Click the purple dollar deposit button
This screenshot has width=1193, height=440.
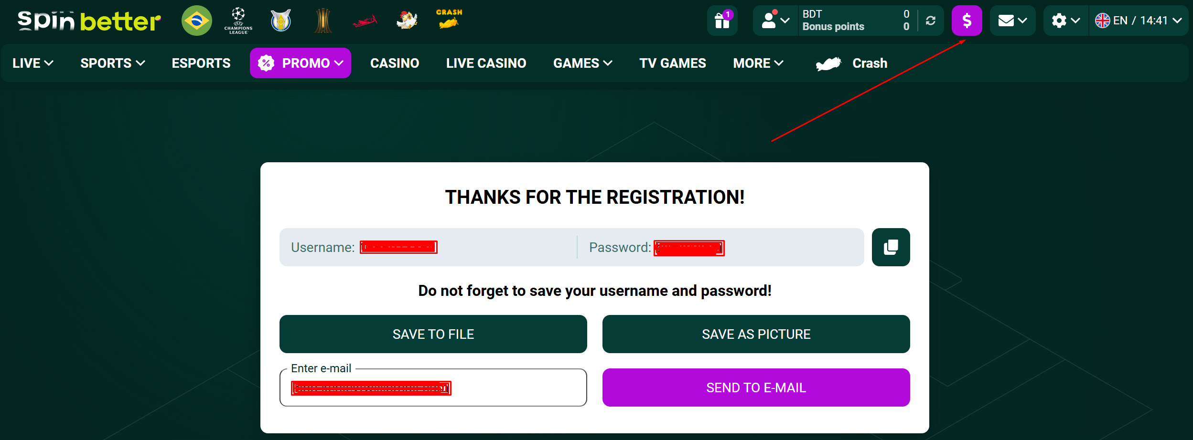click(x=966, y=21)
